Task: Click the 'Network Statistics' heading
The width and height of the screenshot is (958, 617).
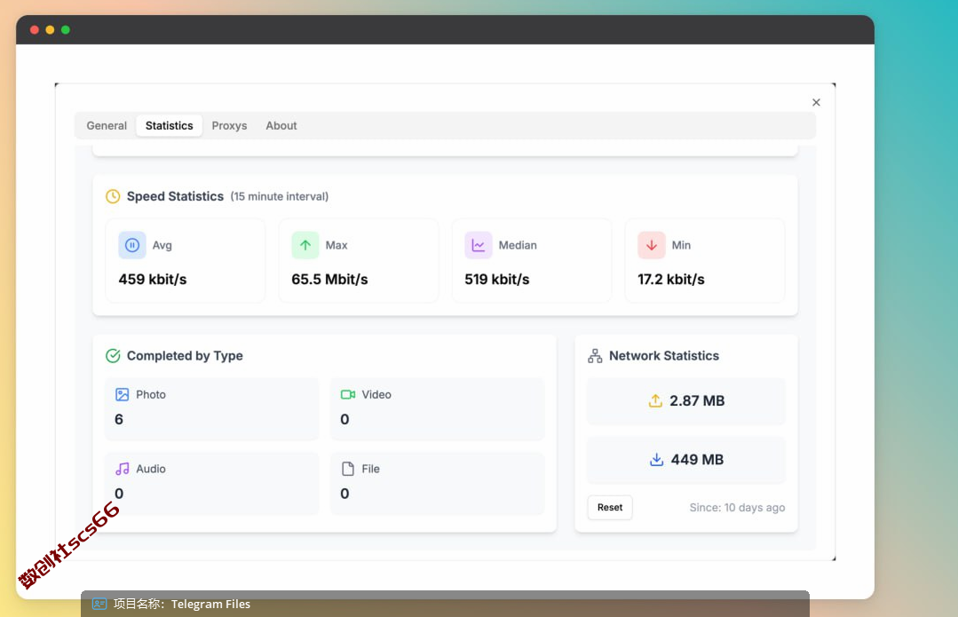Action: tap(664, 355)
